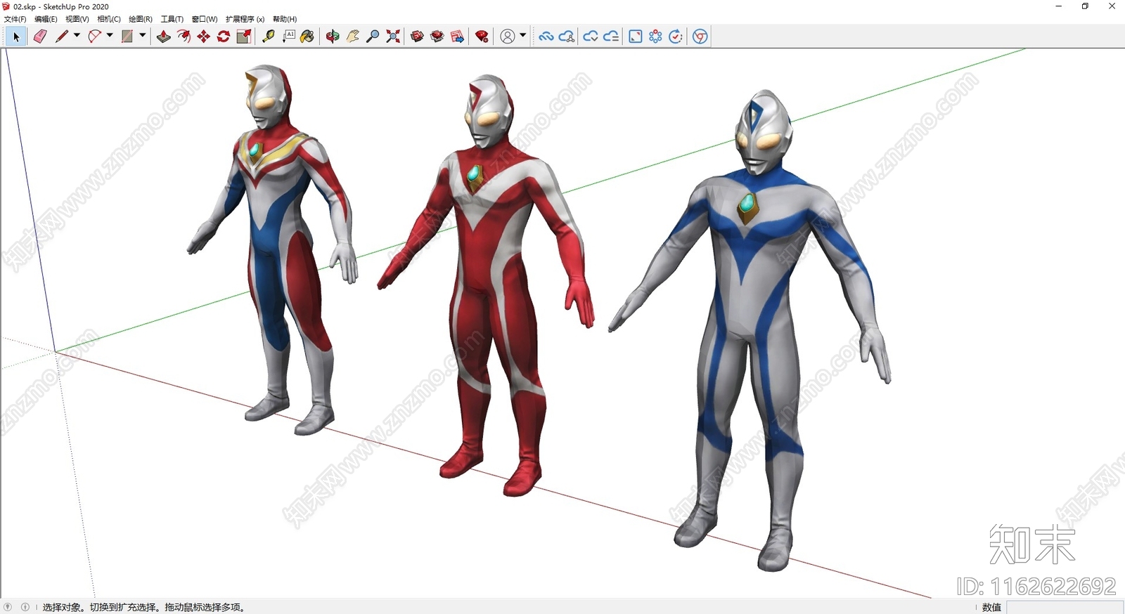
Task: Click the square expand view icon
Action: coord(636,37)
